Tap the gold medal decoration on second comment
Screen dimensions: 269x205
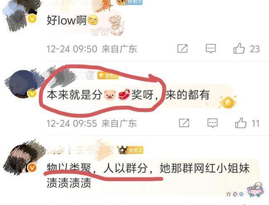[228, 102]
